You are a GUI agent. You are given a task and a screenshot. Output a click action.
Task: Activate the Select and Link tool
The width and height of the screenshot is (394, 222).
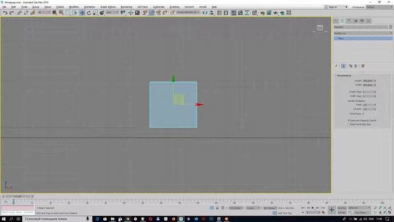(x=19, y=13)
